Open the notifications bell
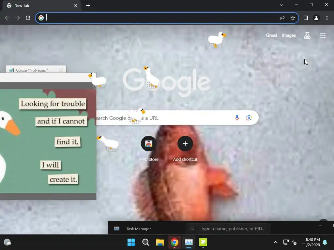The height and width of the screenshot is (250, 334). click(x=325, y=242)
